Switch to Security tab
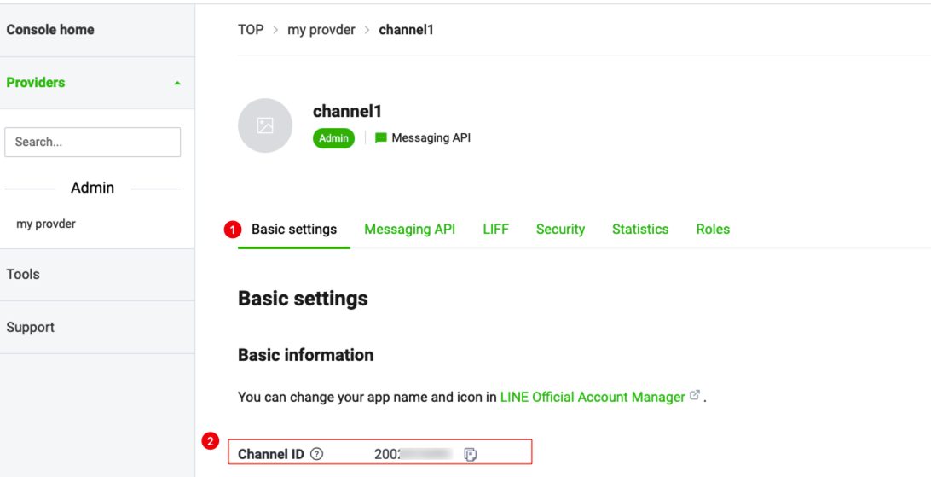Viewport: 931px width, 477px height. (x=560, y=230)
